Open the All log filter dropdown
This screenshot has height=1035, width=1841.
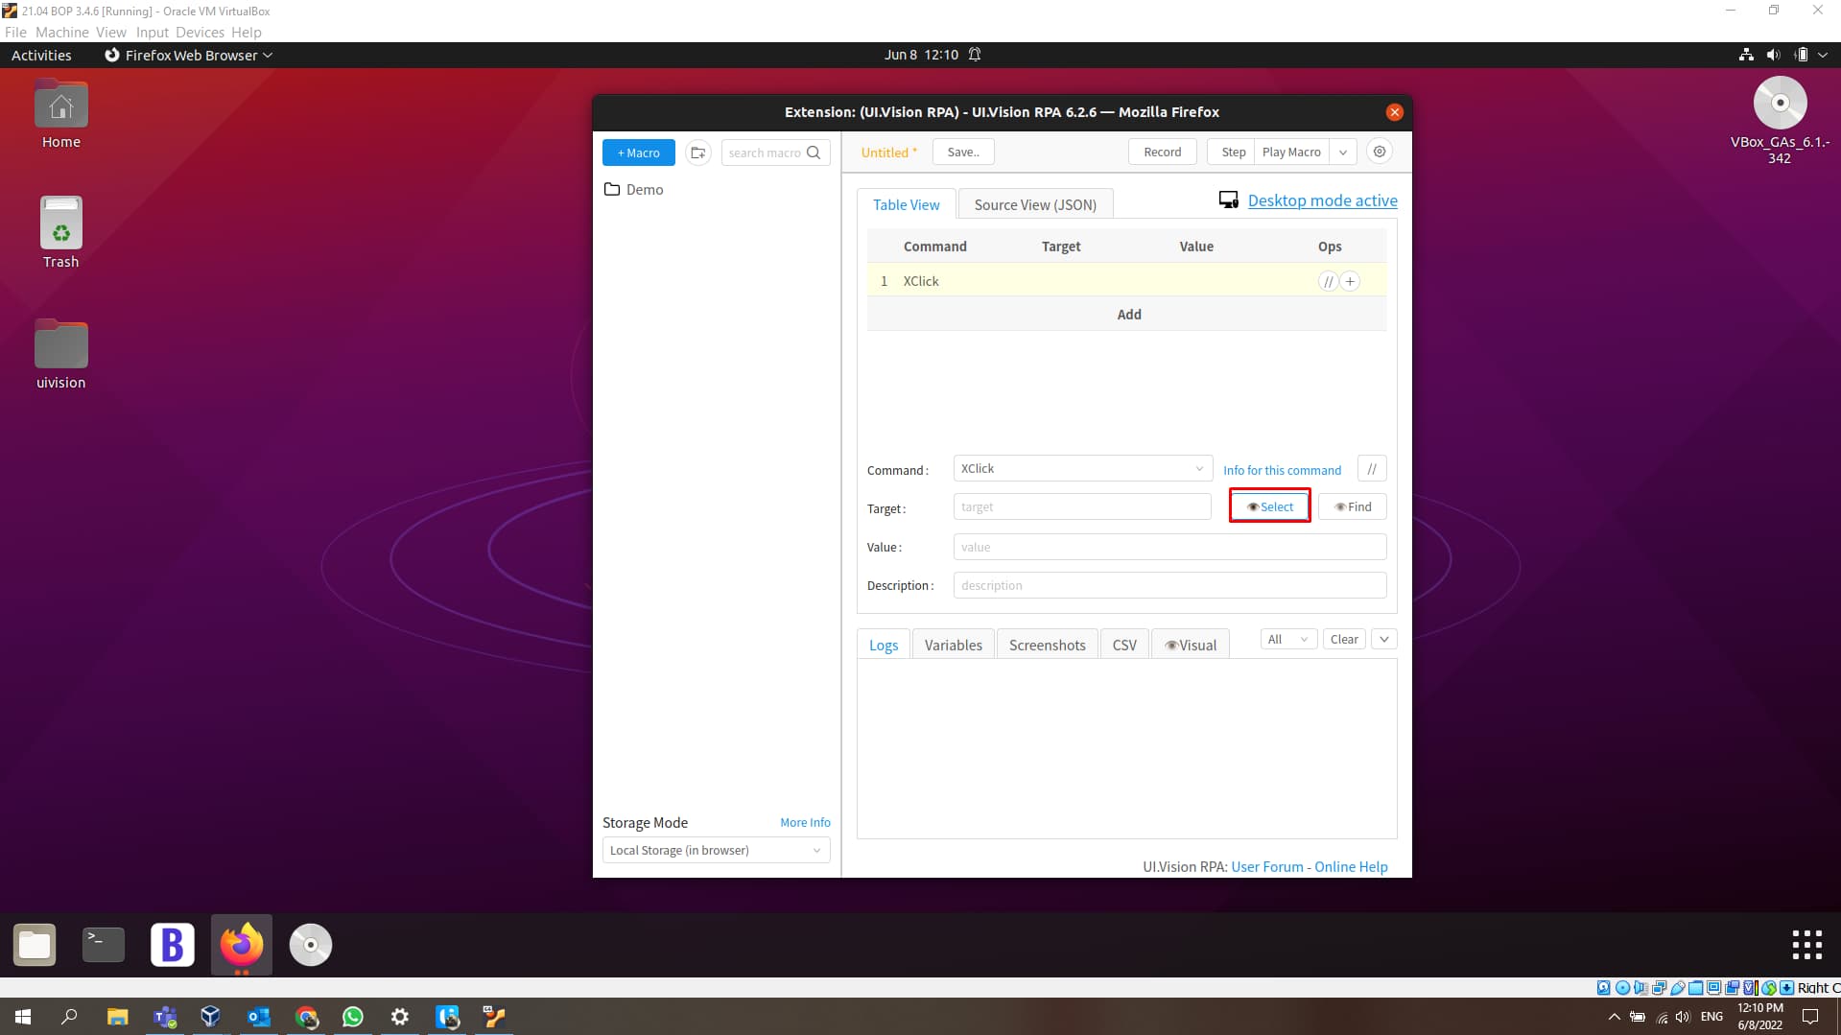(1287, 639)
